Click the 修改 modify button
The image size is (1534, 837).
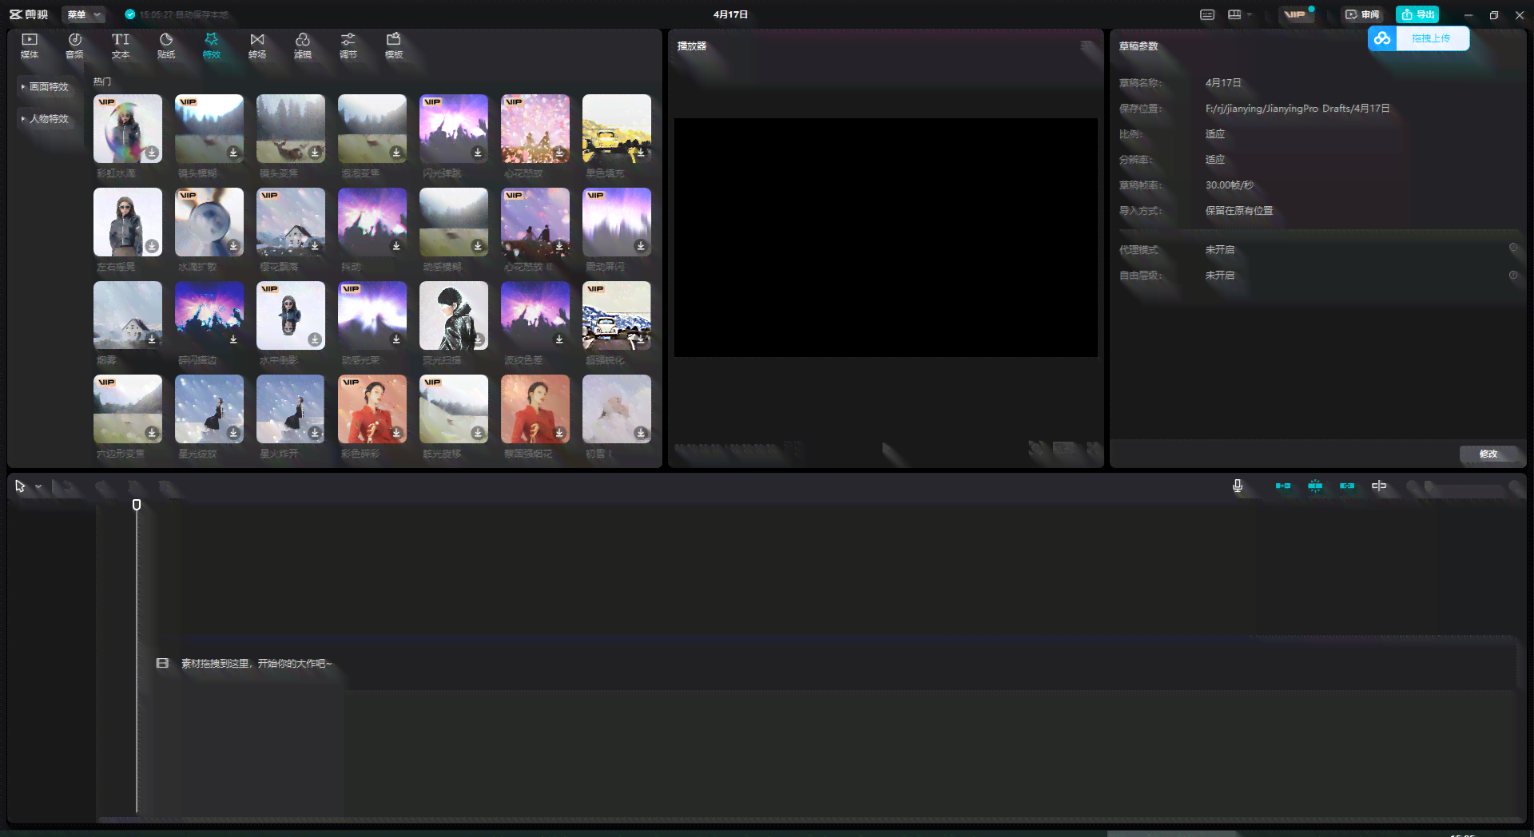tap(1488, 454)
